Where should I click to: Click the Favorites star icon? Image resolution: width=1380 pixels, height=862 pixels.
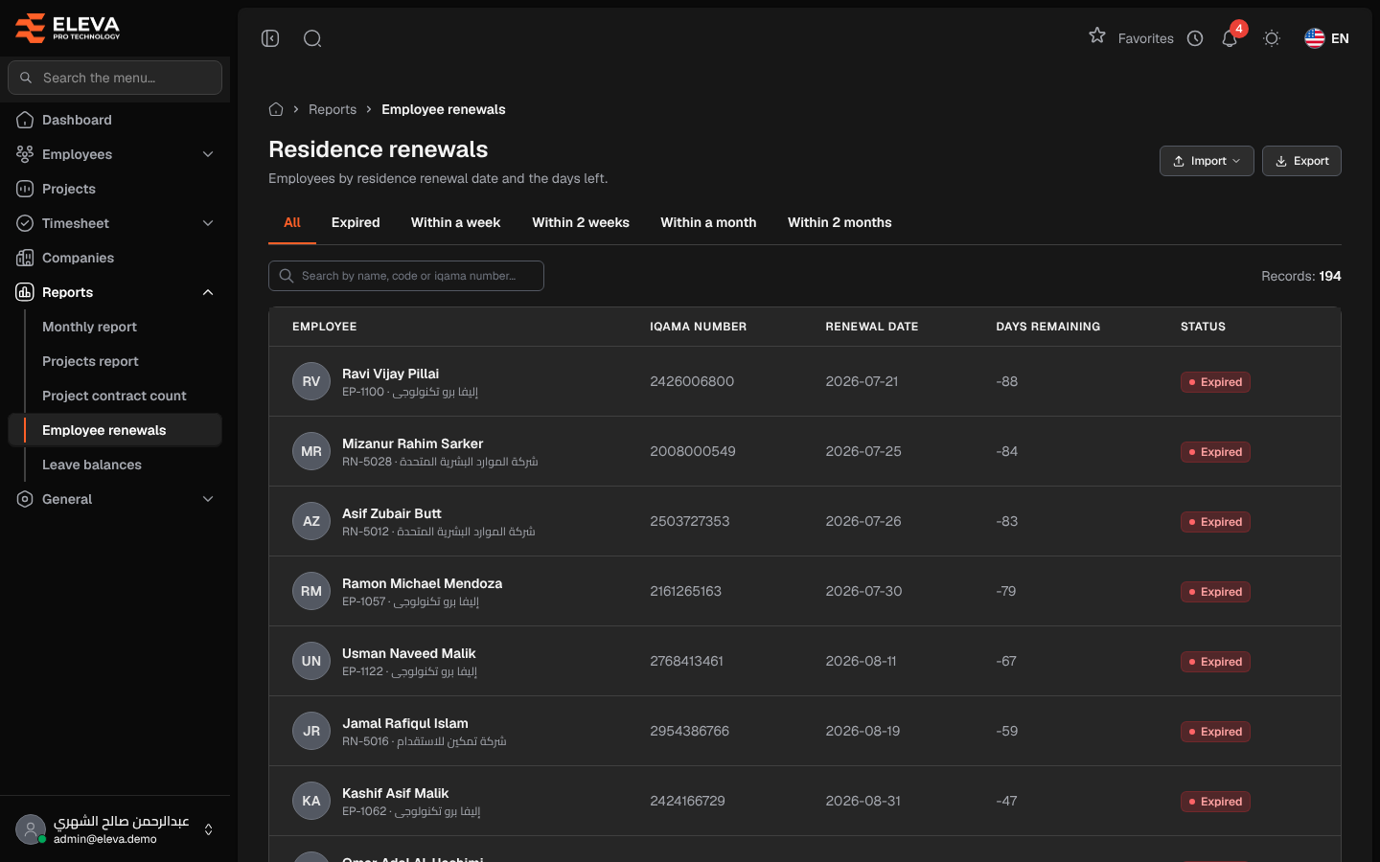coord(1097,35)
